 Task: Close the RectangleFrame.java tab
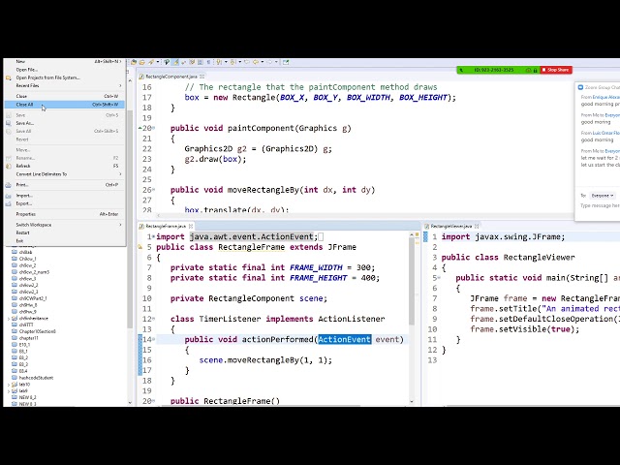point(191,226)
